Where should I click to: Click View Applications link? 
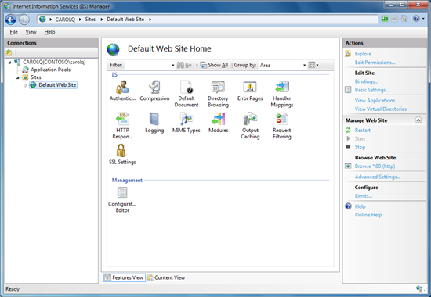(x=375, y=100)
